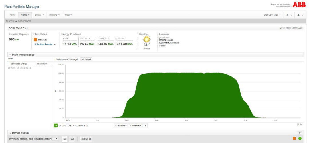Open the Reports menu
Image resolution: width=309 pixels, height=143 pixels.
click(x=54, y=15)
